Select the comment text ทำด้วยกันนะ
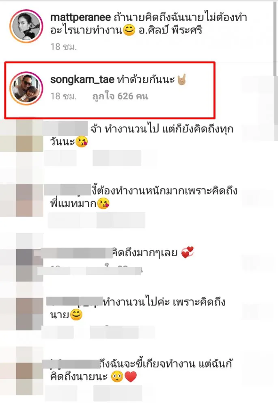Image resolution: width=278 pixels, height=406 pixels. 146,80
